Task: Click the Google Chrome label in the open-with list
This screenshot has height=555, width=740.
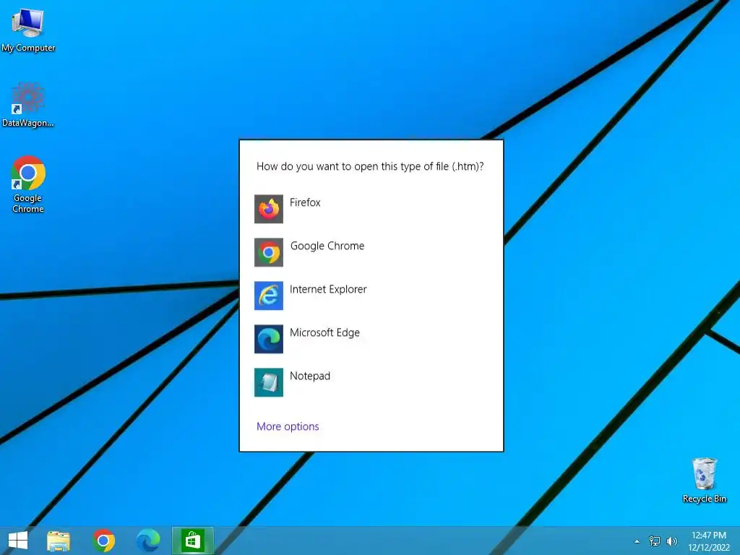Action: [327, 246]
